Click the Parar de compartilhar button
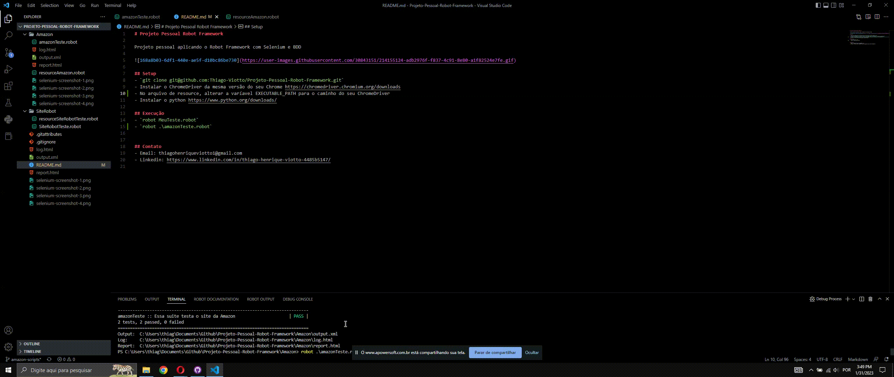Image resolution: width=894 pixels, height=377 pixels. point(494,352)
